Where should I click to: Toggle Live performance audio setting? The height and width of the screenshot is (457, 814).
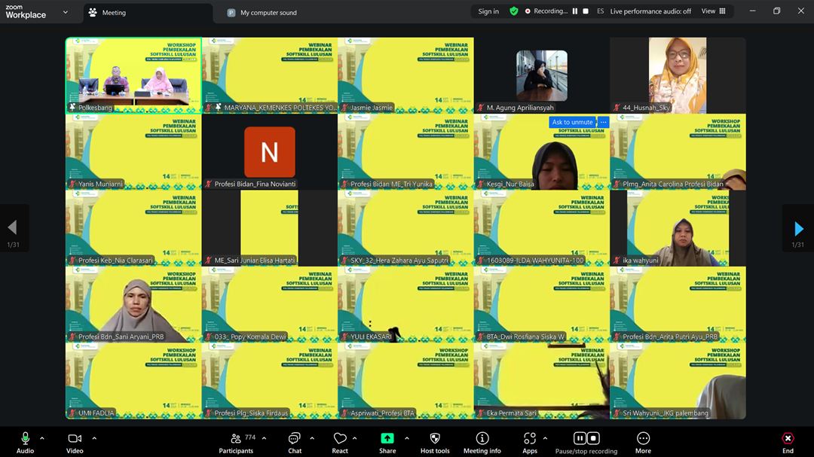(x=650, y=11)
